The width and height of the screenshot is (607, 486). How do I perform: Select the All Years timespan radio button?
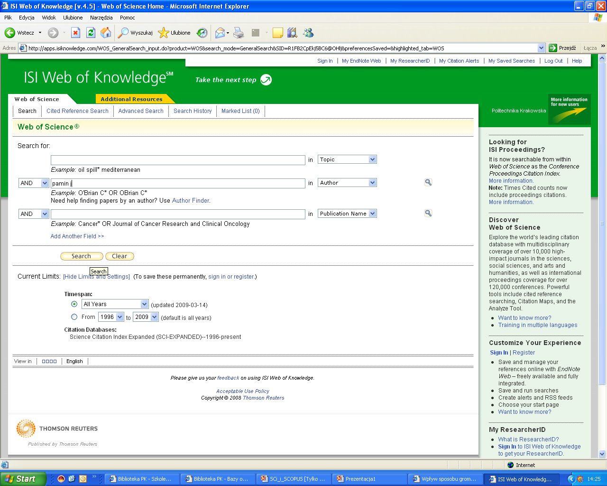(74, 304)
